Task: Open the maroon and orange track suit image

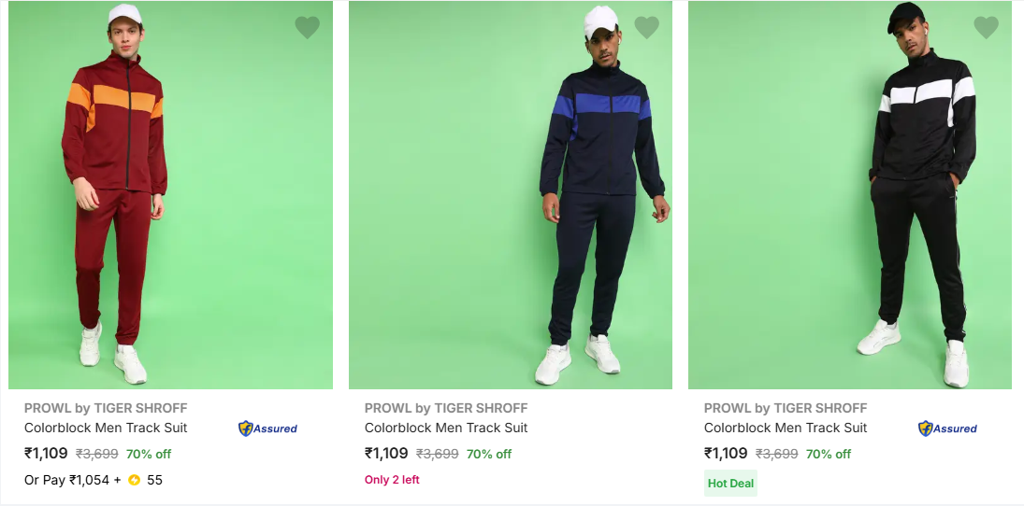Action: point(170,194)
